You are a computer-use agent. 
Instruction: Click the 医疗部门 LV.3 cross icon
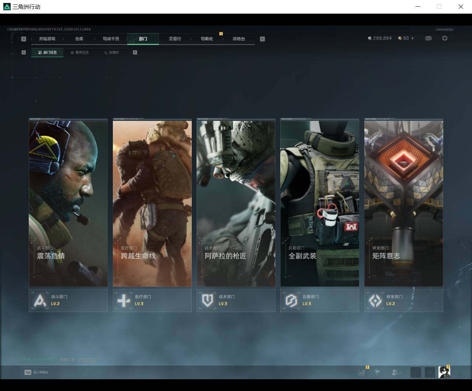pos(124,301)
